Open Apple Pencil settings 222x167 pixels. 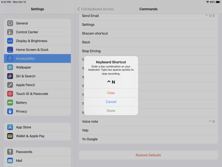pyautogui.click(x=37, y=85)
